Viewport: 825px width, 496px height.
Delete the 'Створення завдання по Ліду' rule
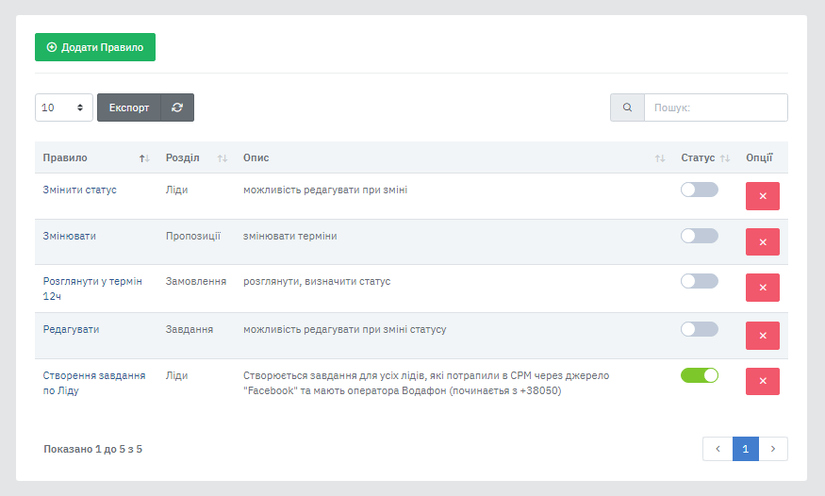[762, 381]
